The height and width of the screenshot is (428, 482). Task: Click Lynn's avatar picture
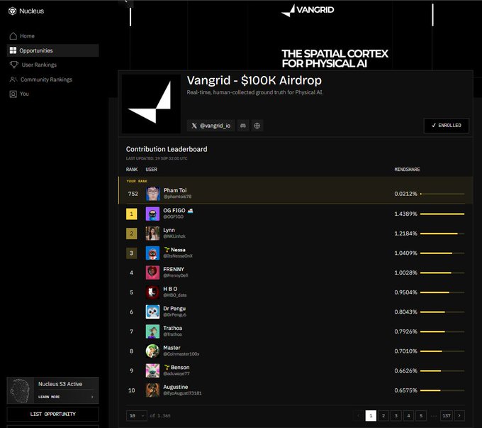[x=152, y=234]
